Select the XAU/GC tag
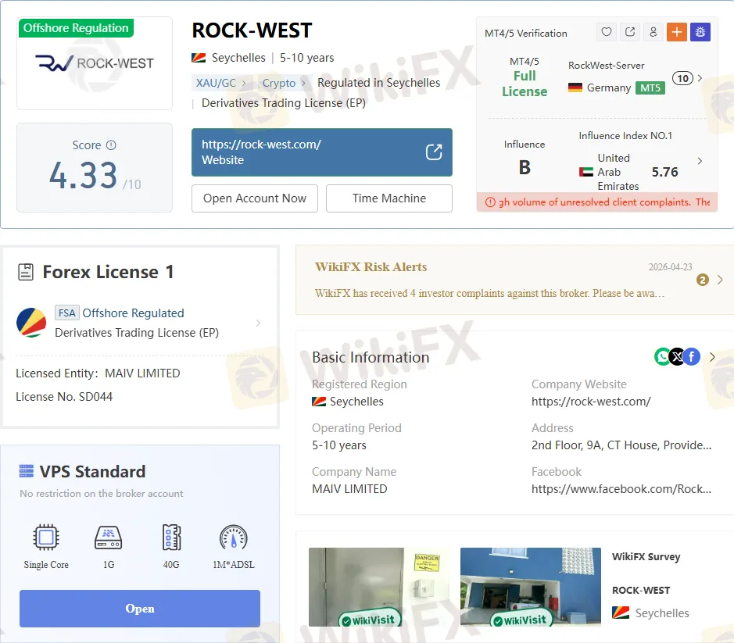734x643 pixels. tap(217, 83)
